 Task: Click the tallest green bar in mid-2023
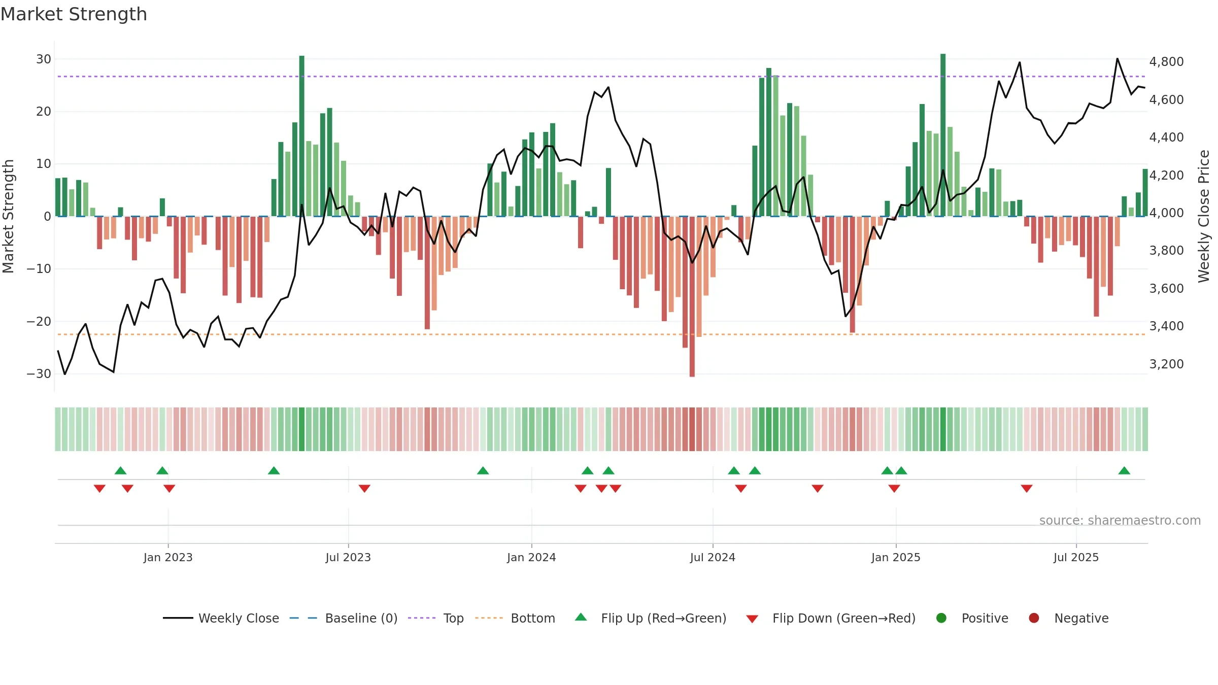(302, 136)
